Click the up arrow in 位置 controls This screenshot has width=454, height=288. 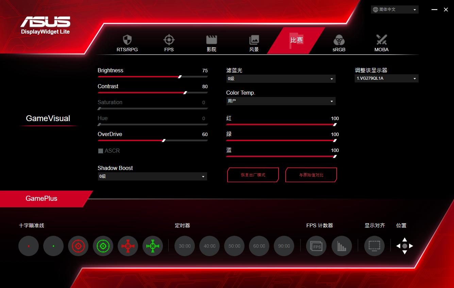click(x=404, y=240)
